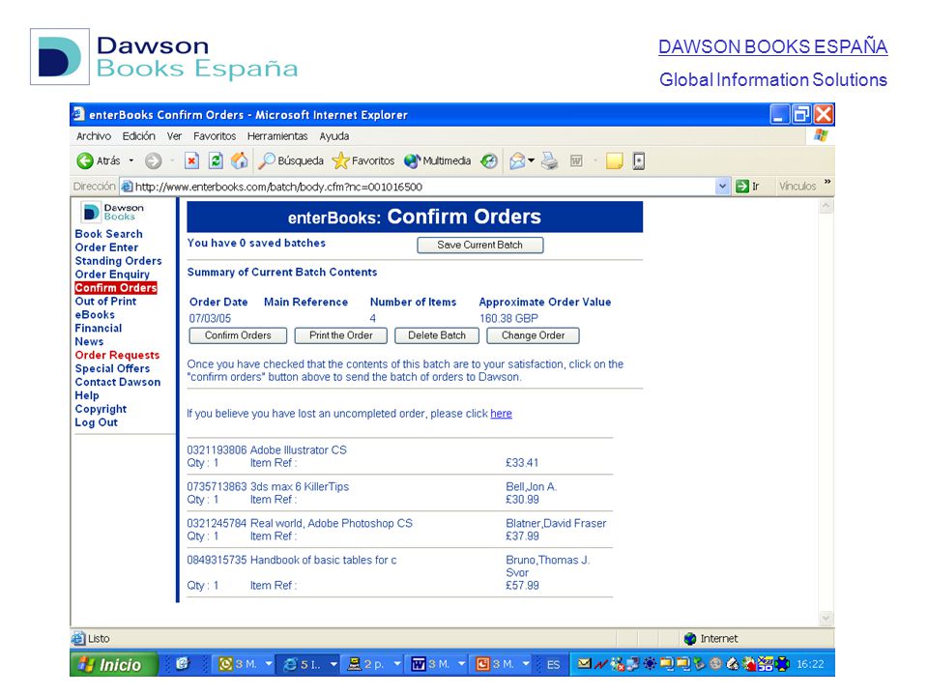The height and width of the screenshot is (696, 928).
Task: Open the Multimedia toolbar button
Action: coord(437,160)
